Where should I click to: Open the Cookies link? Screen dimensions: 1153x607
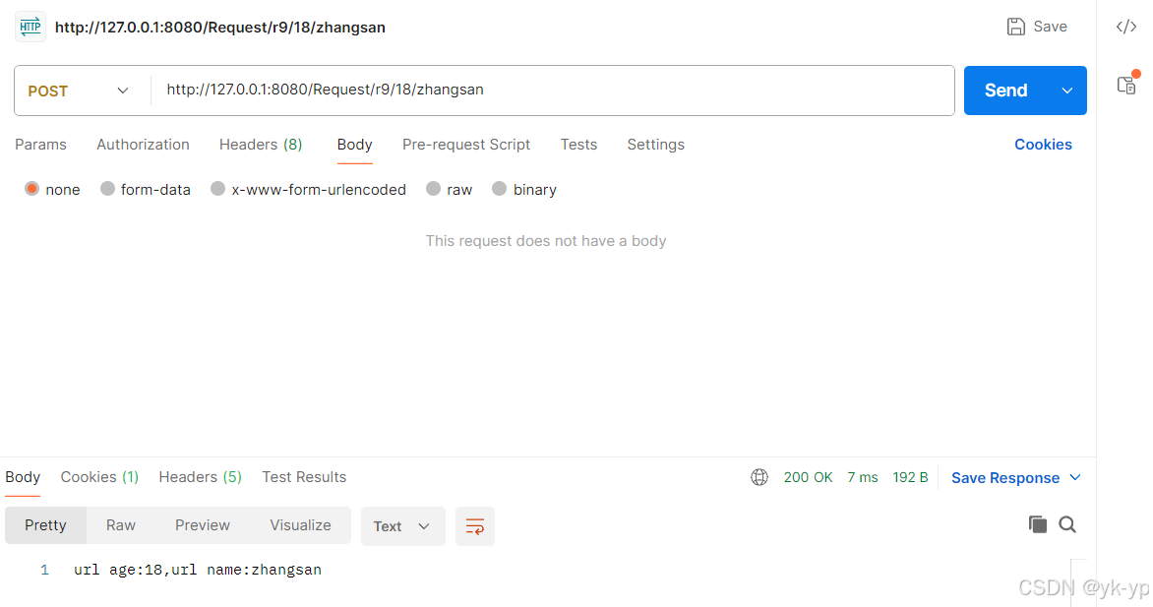pos(1043,145)
